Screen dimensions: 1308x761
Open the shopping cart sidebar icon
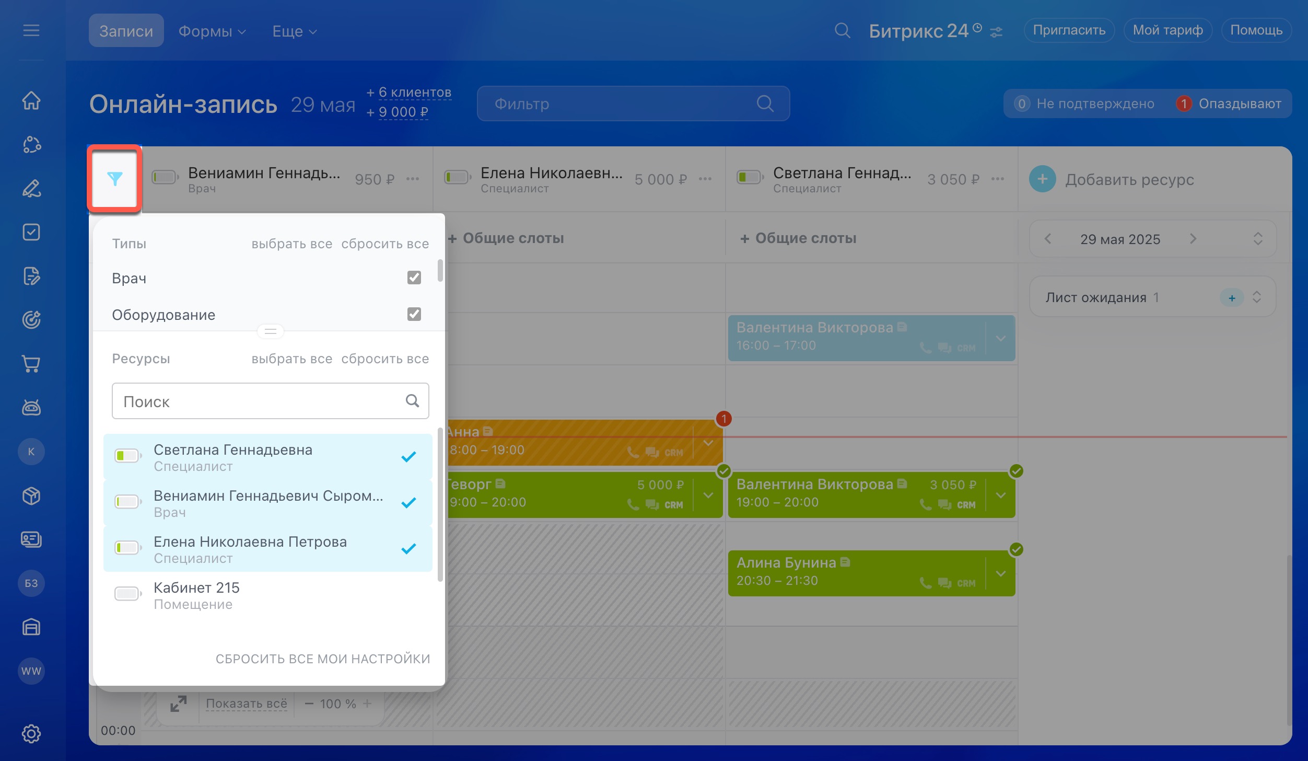[31, 364]
